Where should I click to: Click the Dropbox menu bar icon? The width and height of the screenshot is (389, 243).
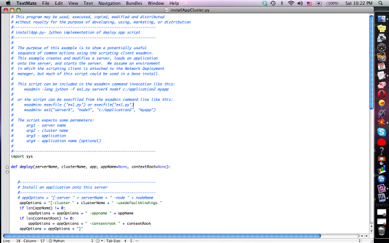click(x=265, y=3)
